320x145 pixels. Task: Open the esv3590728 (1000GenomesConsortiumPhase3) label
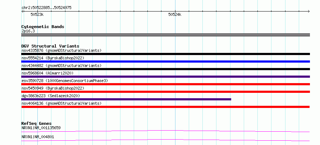click(x=65, y=81)
